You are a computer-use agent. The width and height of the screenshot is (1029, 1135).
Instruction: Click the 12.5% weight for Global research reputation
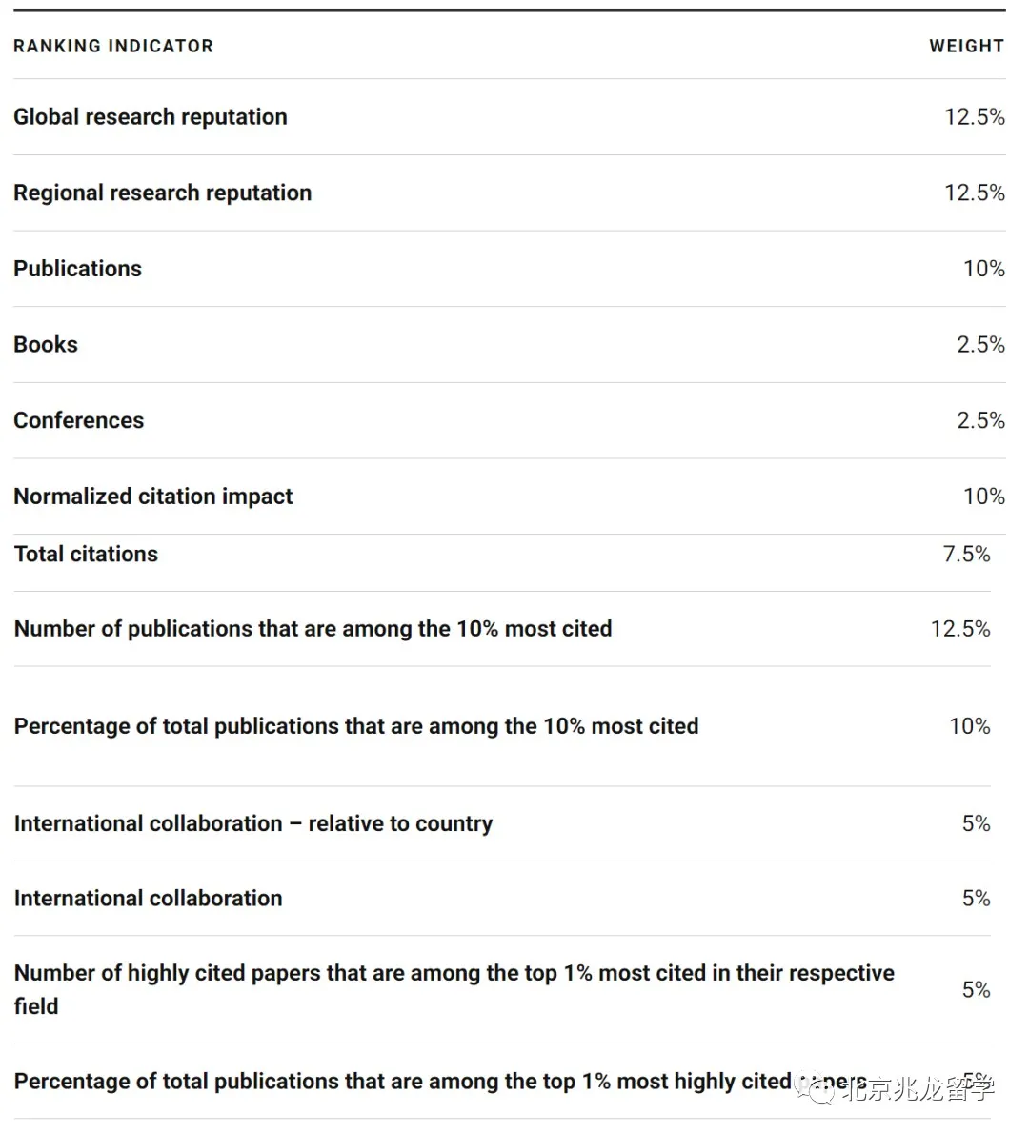974,116
